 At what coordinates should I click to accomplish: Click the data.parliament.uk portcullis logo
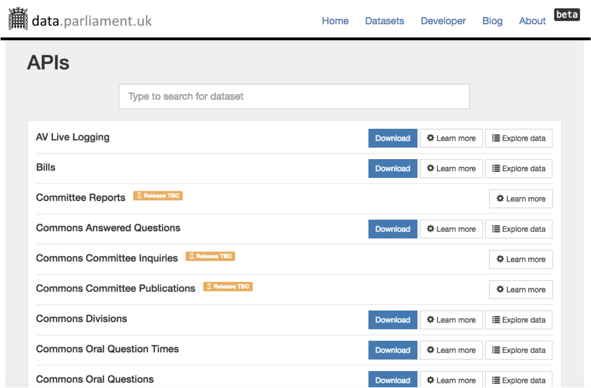click(18, 19)
